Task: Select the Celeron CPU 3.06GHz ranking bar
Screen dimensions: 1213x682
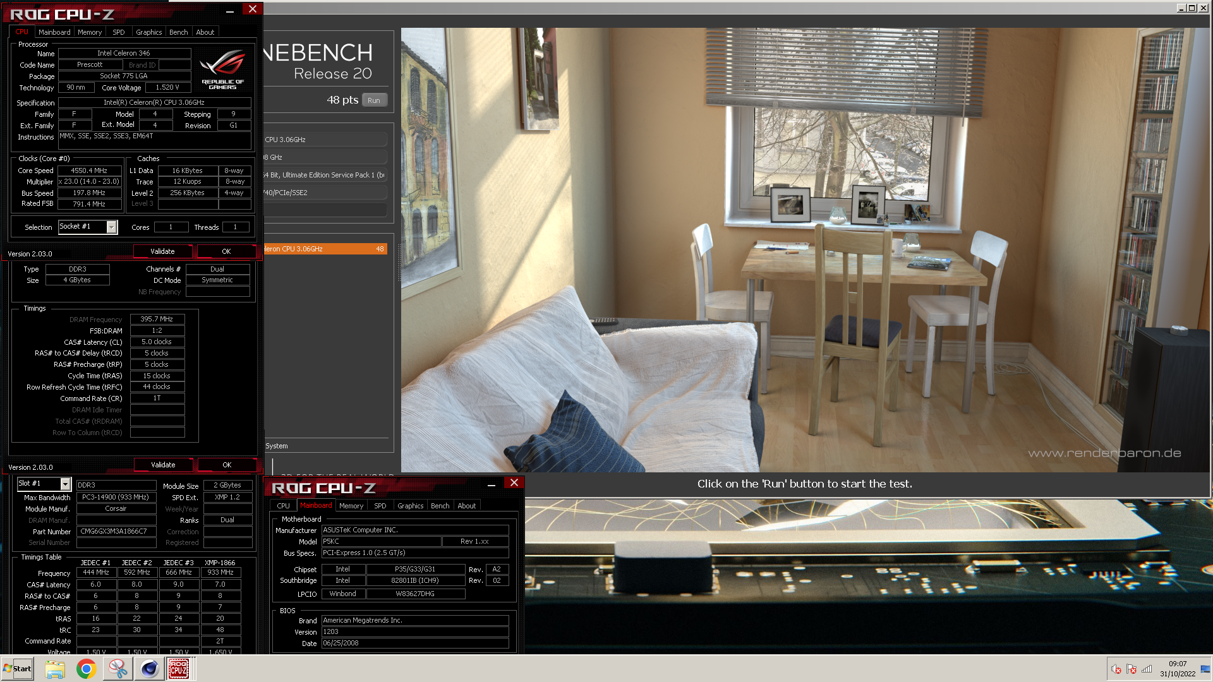Action: (325, 249)
